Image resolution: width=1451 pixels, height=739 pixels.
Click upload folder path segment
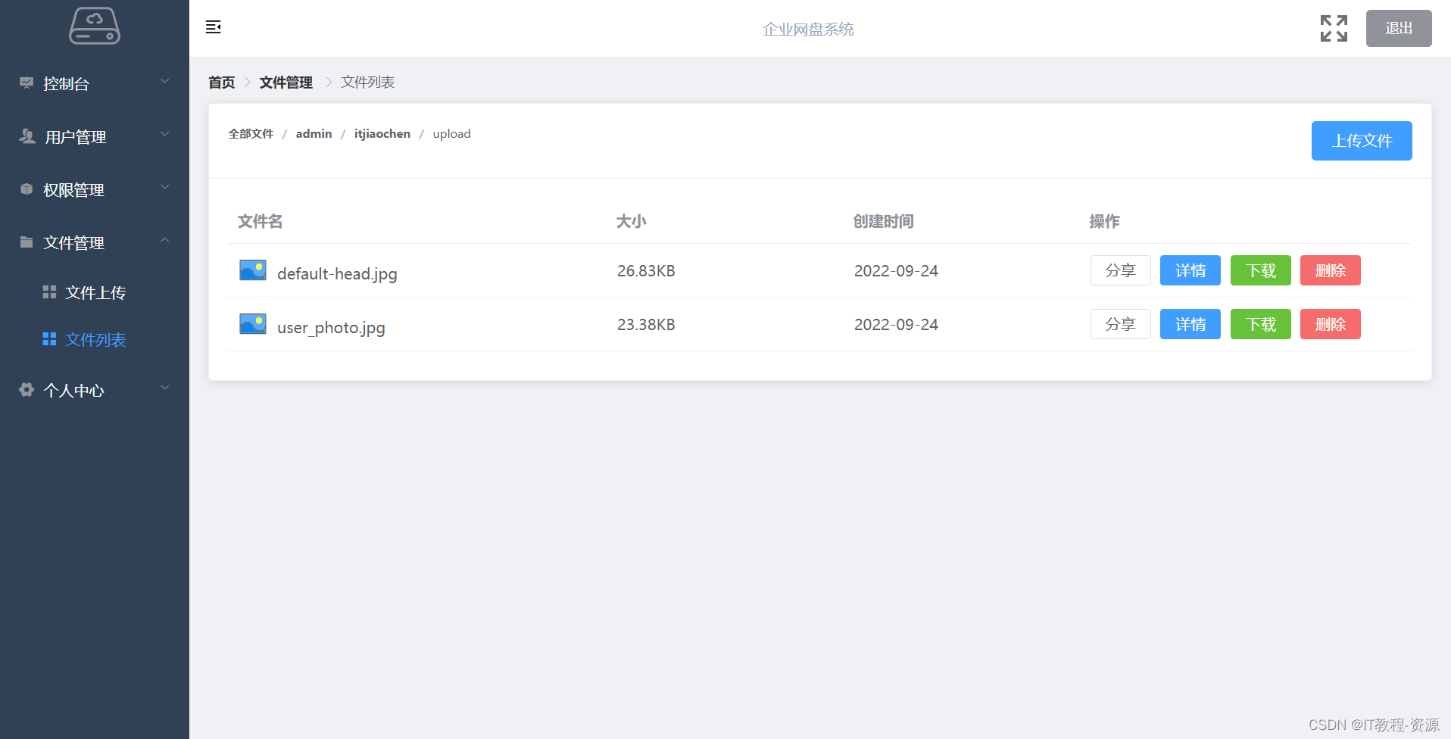[452, 134]
